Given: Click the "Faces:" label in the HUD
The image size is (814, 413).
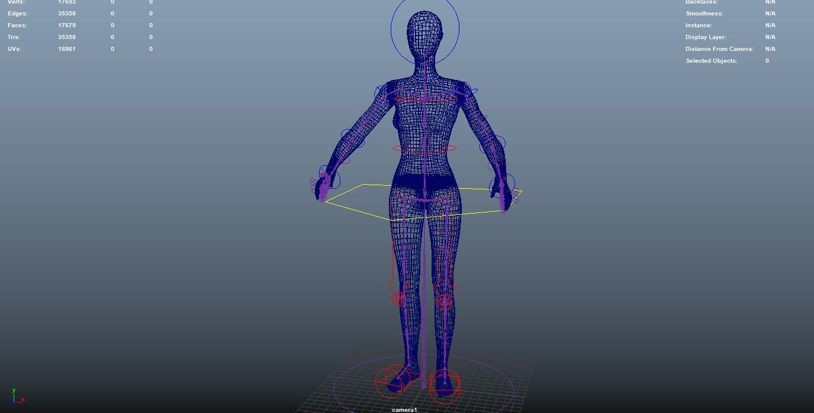Looking at the screenshot, I should 17,25.
